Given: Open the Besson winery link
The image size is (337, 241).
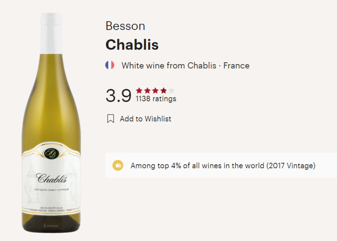Looking at the screenshot, I should [x=125, y=26].
